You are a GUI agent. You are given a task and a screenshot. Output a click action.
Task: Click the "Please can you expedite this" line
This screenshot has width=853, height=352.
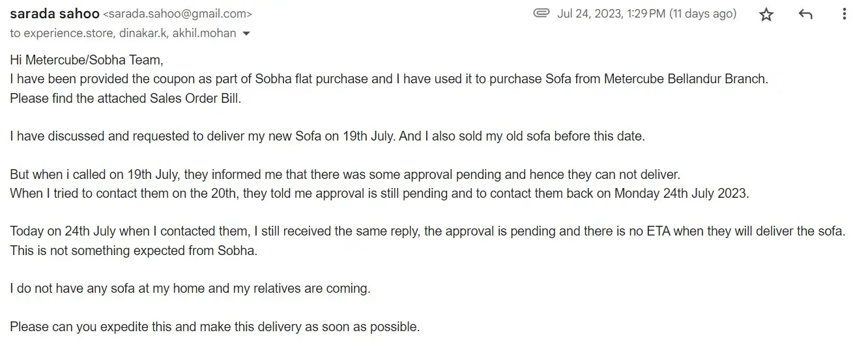[x=214, y=327]
